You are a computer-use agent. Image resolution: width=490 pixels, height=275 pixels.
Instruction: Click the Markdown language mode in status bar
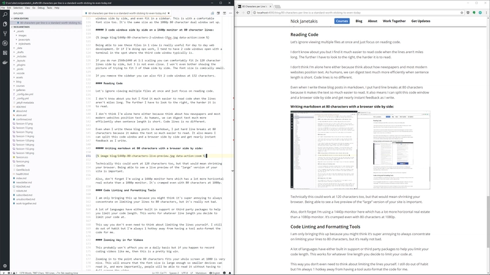click(x=201, y=273)
